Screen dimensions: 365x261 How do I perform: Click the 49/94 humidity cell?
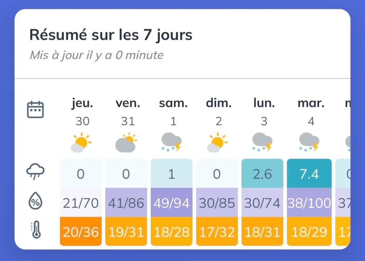click(172, 202)
